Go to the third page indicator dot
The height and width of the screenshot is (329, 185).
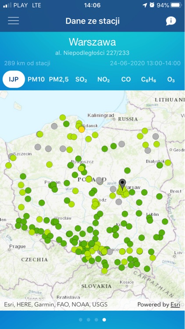(x=96, y=320)
